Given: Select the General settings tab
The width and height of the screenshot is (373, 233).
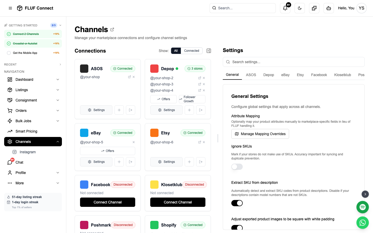Looking at the screenshot, I should click(x=232, y=75).
